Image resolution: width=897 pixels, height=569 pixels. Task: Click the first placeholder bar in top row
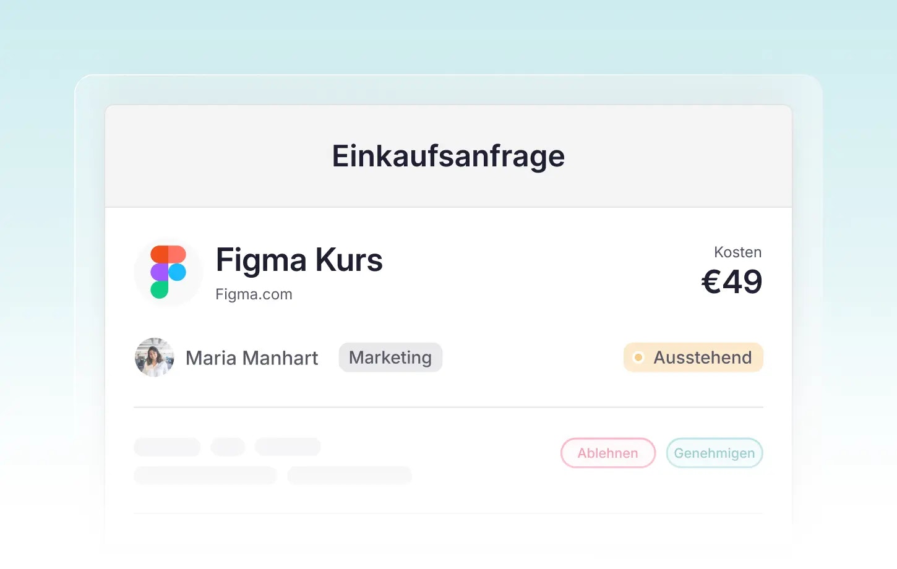(x=167, y=447)
